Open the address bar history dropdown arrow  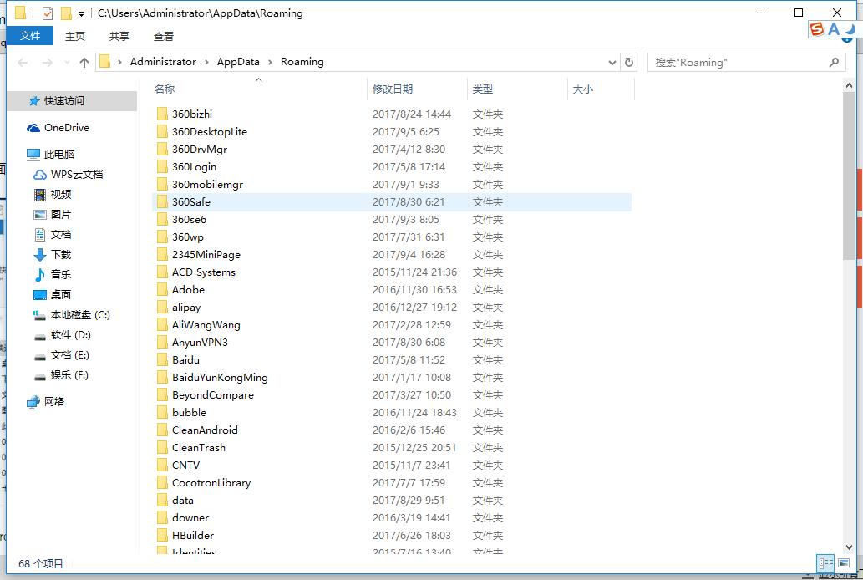click(x=612, y=62)
